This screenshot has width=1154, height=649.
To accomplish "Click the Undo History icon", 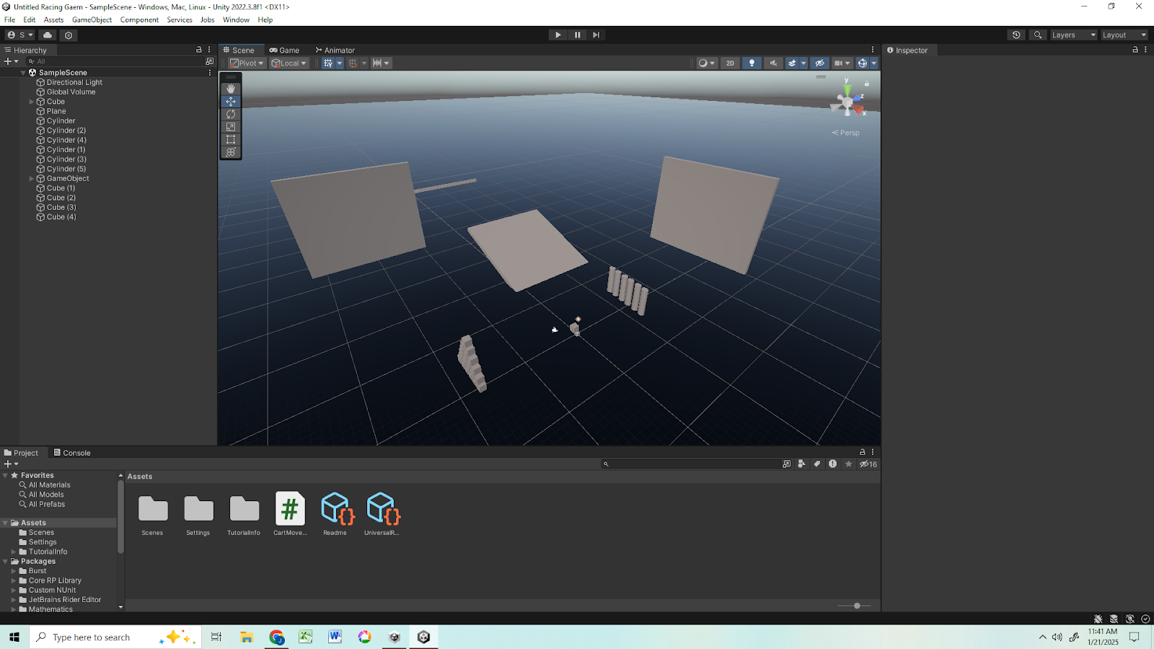I will click(x=1016, y=35).
